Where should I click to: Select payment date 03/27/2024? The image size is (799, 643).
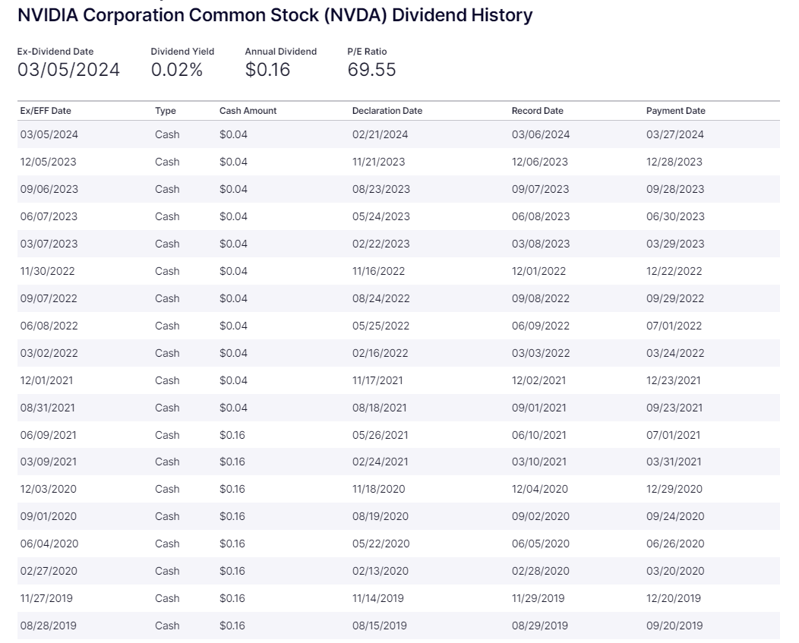point(675,134)
